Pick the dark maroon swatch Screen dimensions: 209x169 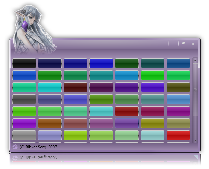click(75, 87)
